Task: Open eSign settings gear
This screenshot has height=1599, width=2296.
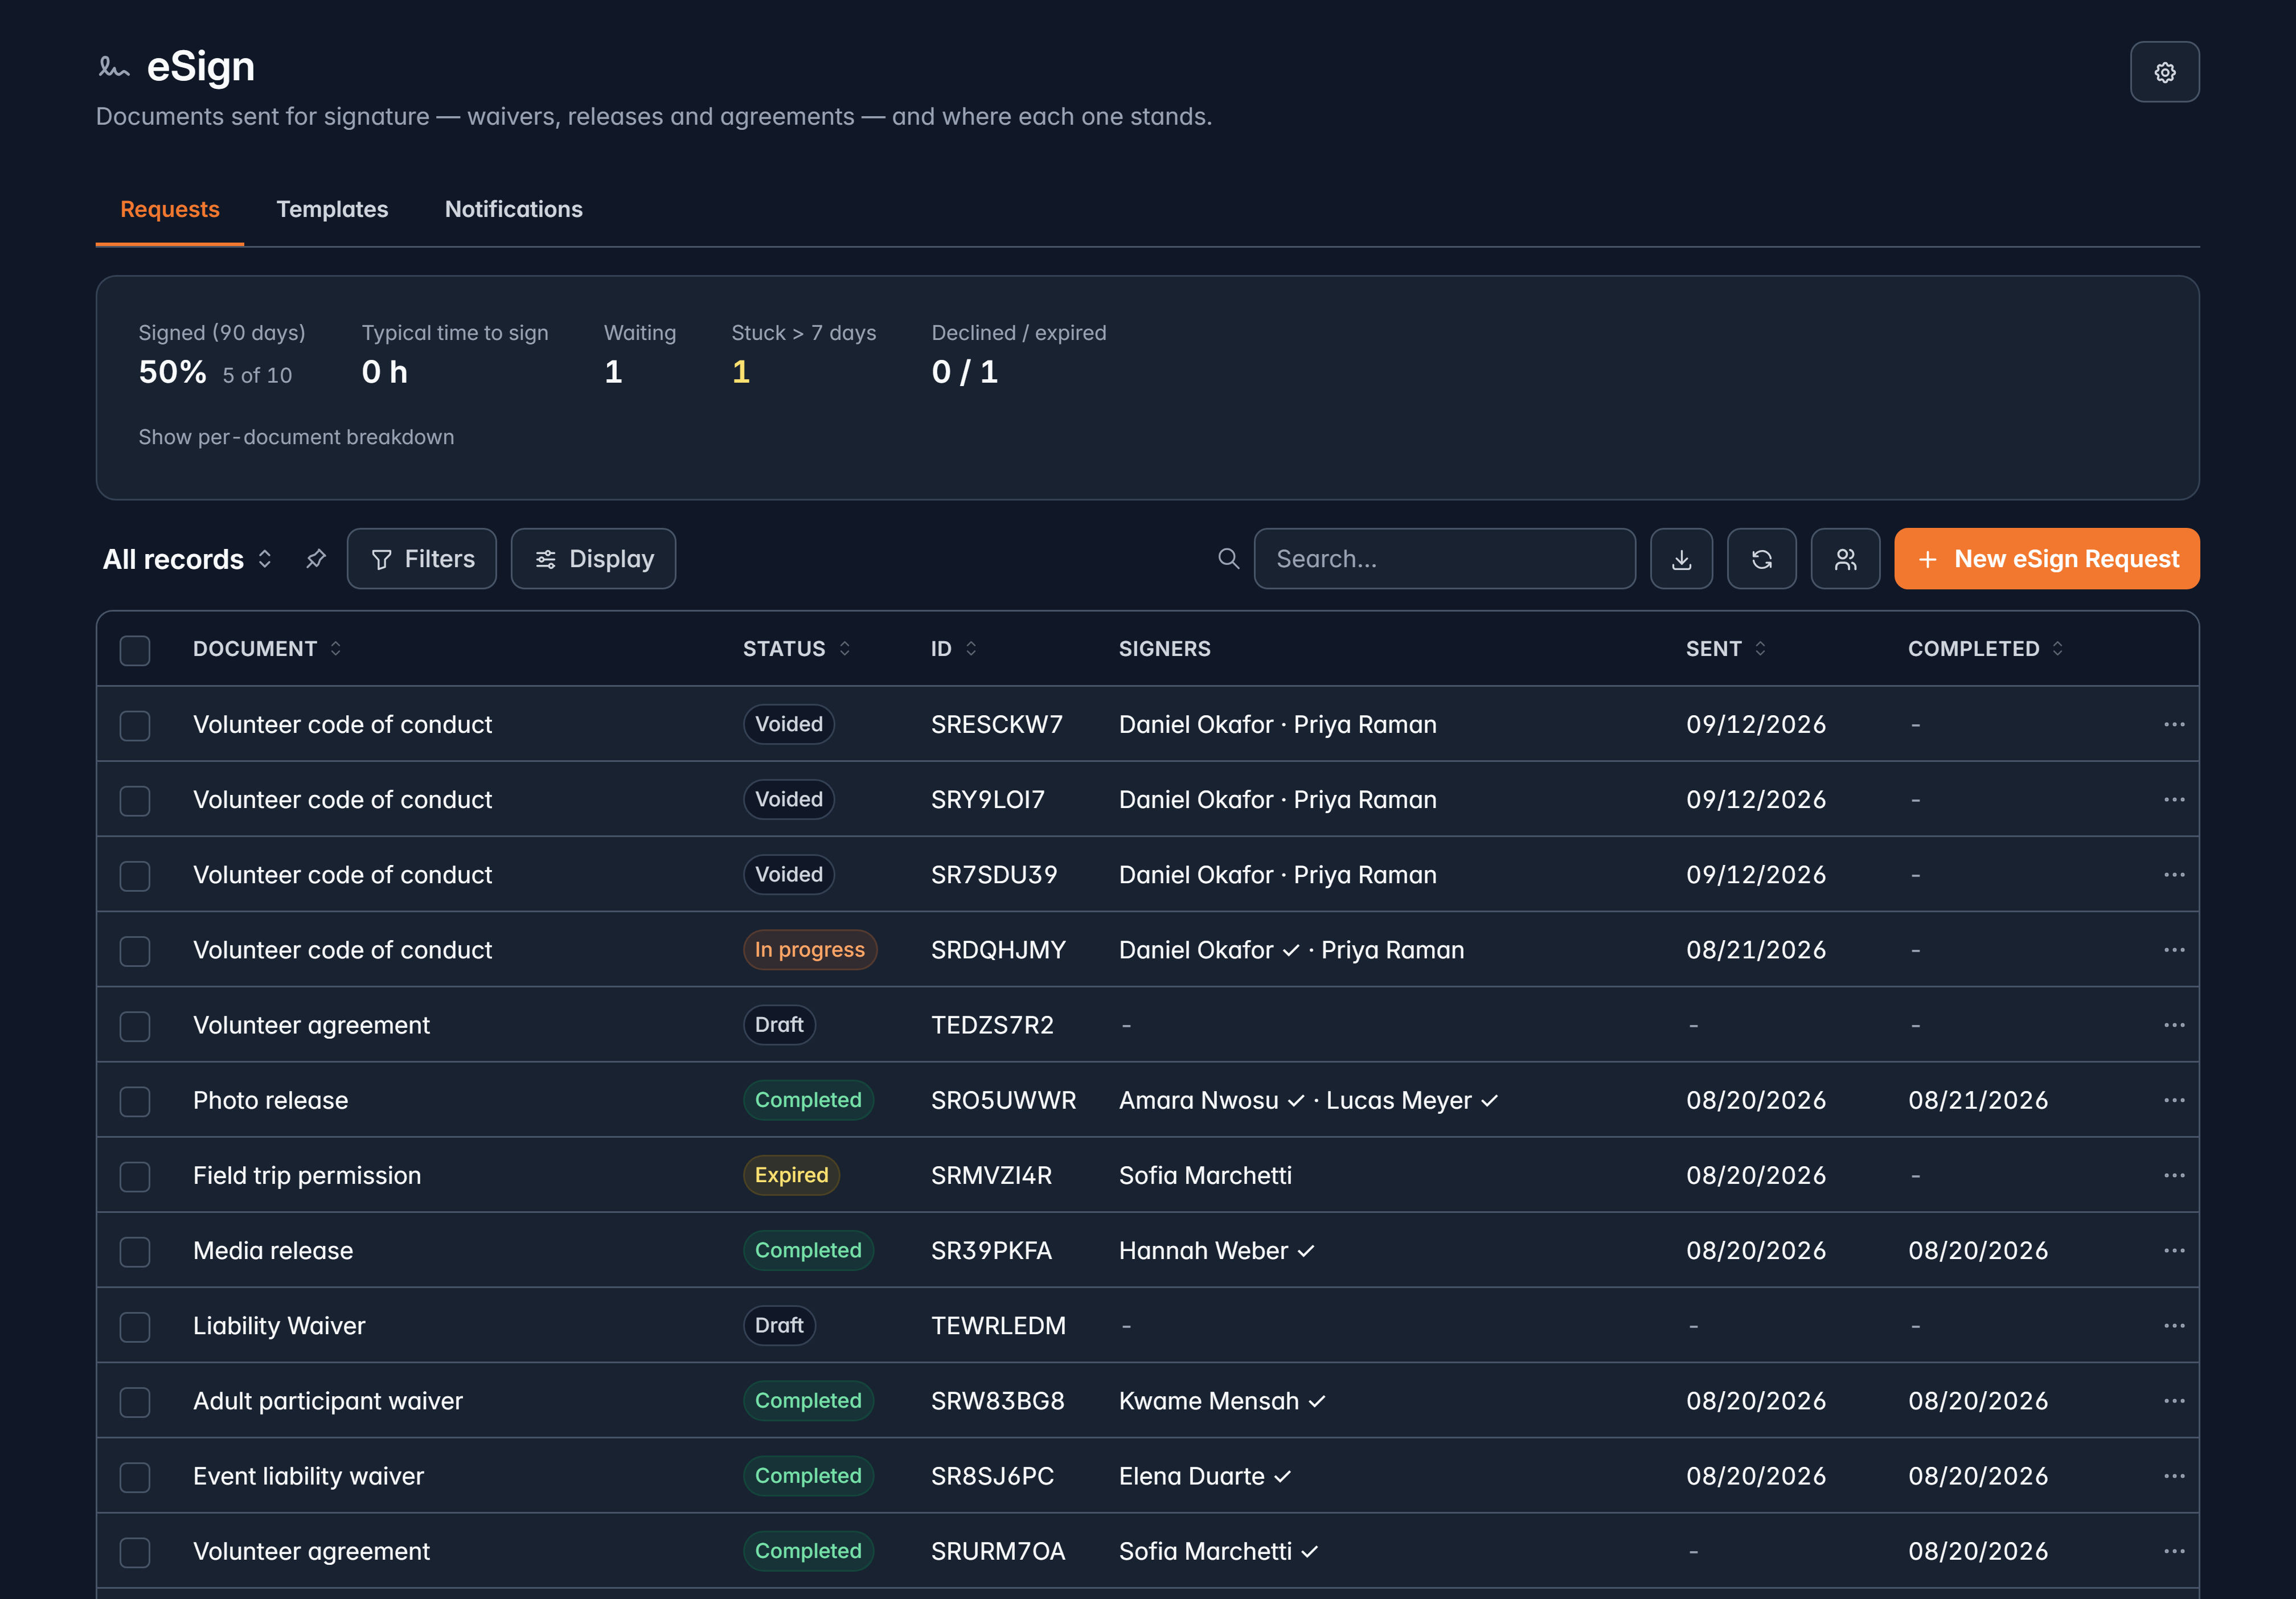Action: pos(2164,72)
